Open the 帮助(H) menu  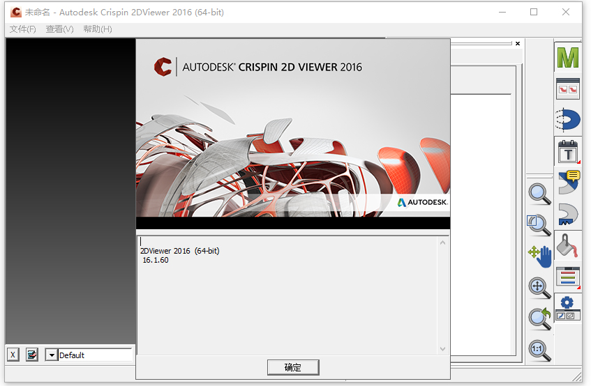point(98,29)
